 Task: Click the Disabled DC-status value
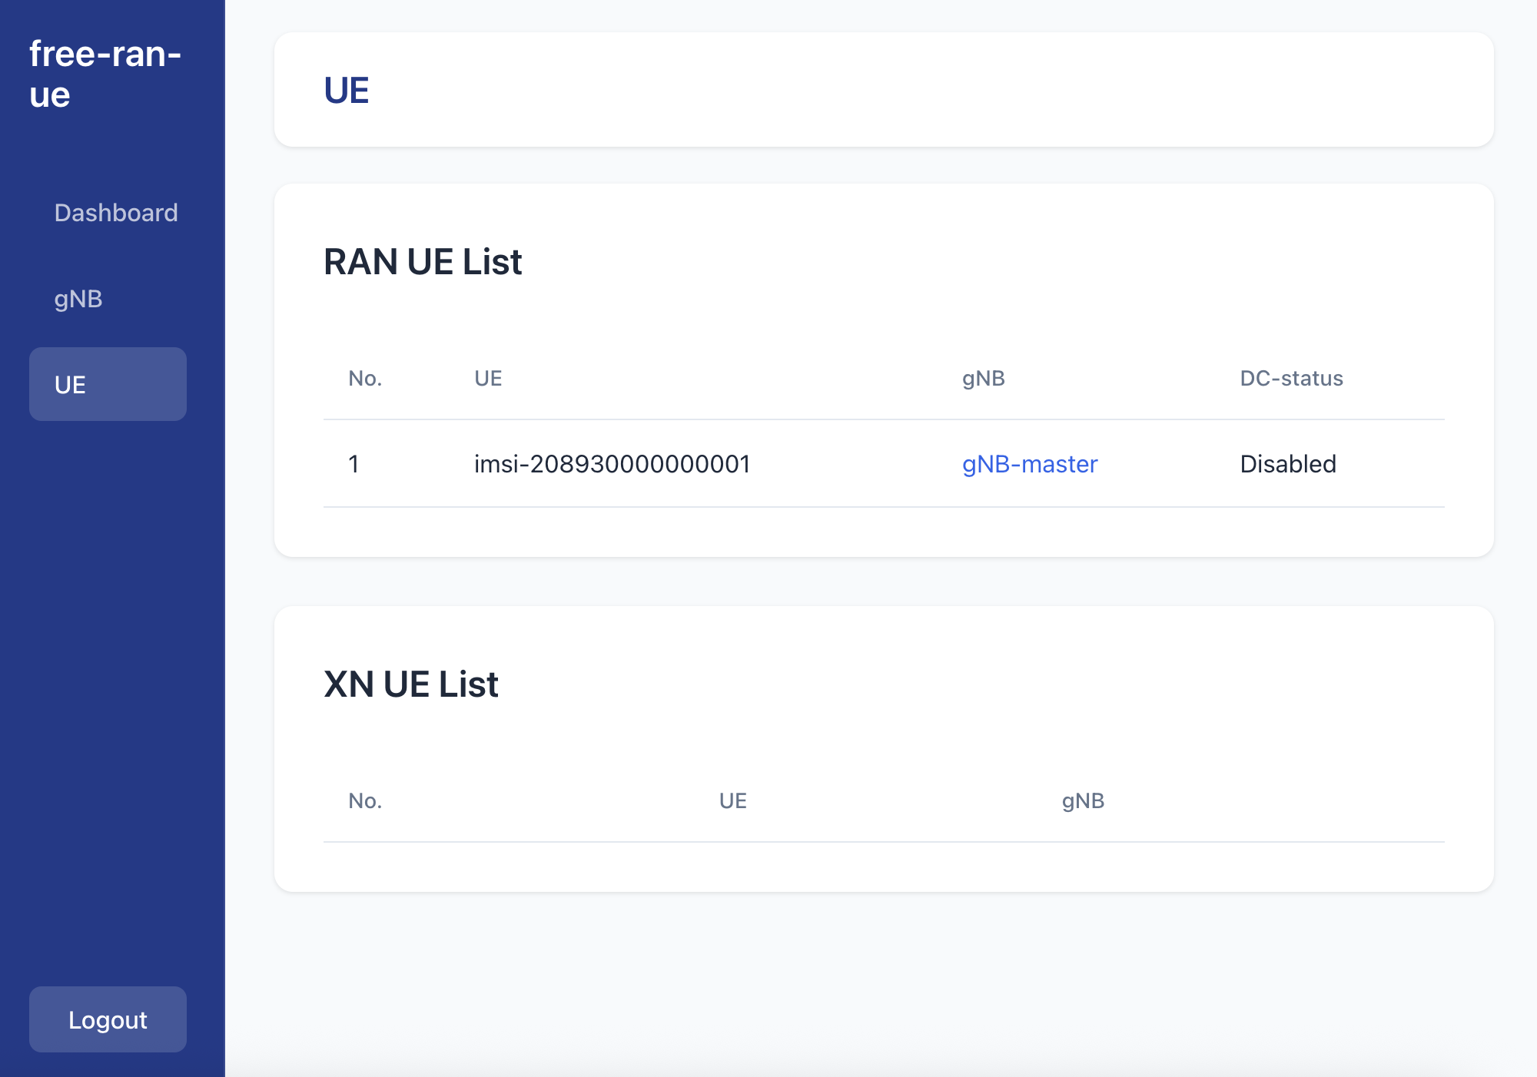tap(1287, 464)
